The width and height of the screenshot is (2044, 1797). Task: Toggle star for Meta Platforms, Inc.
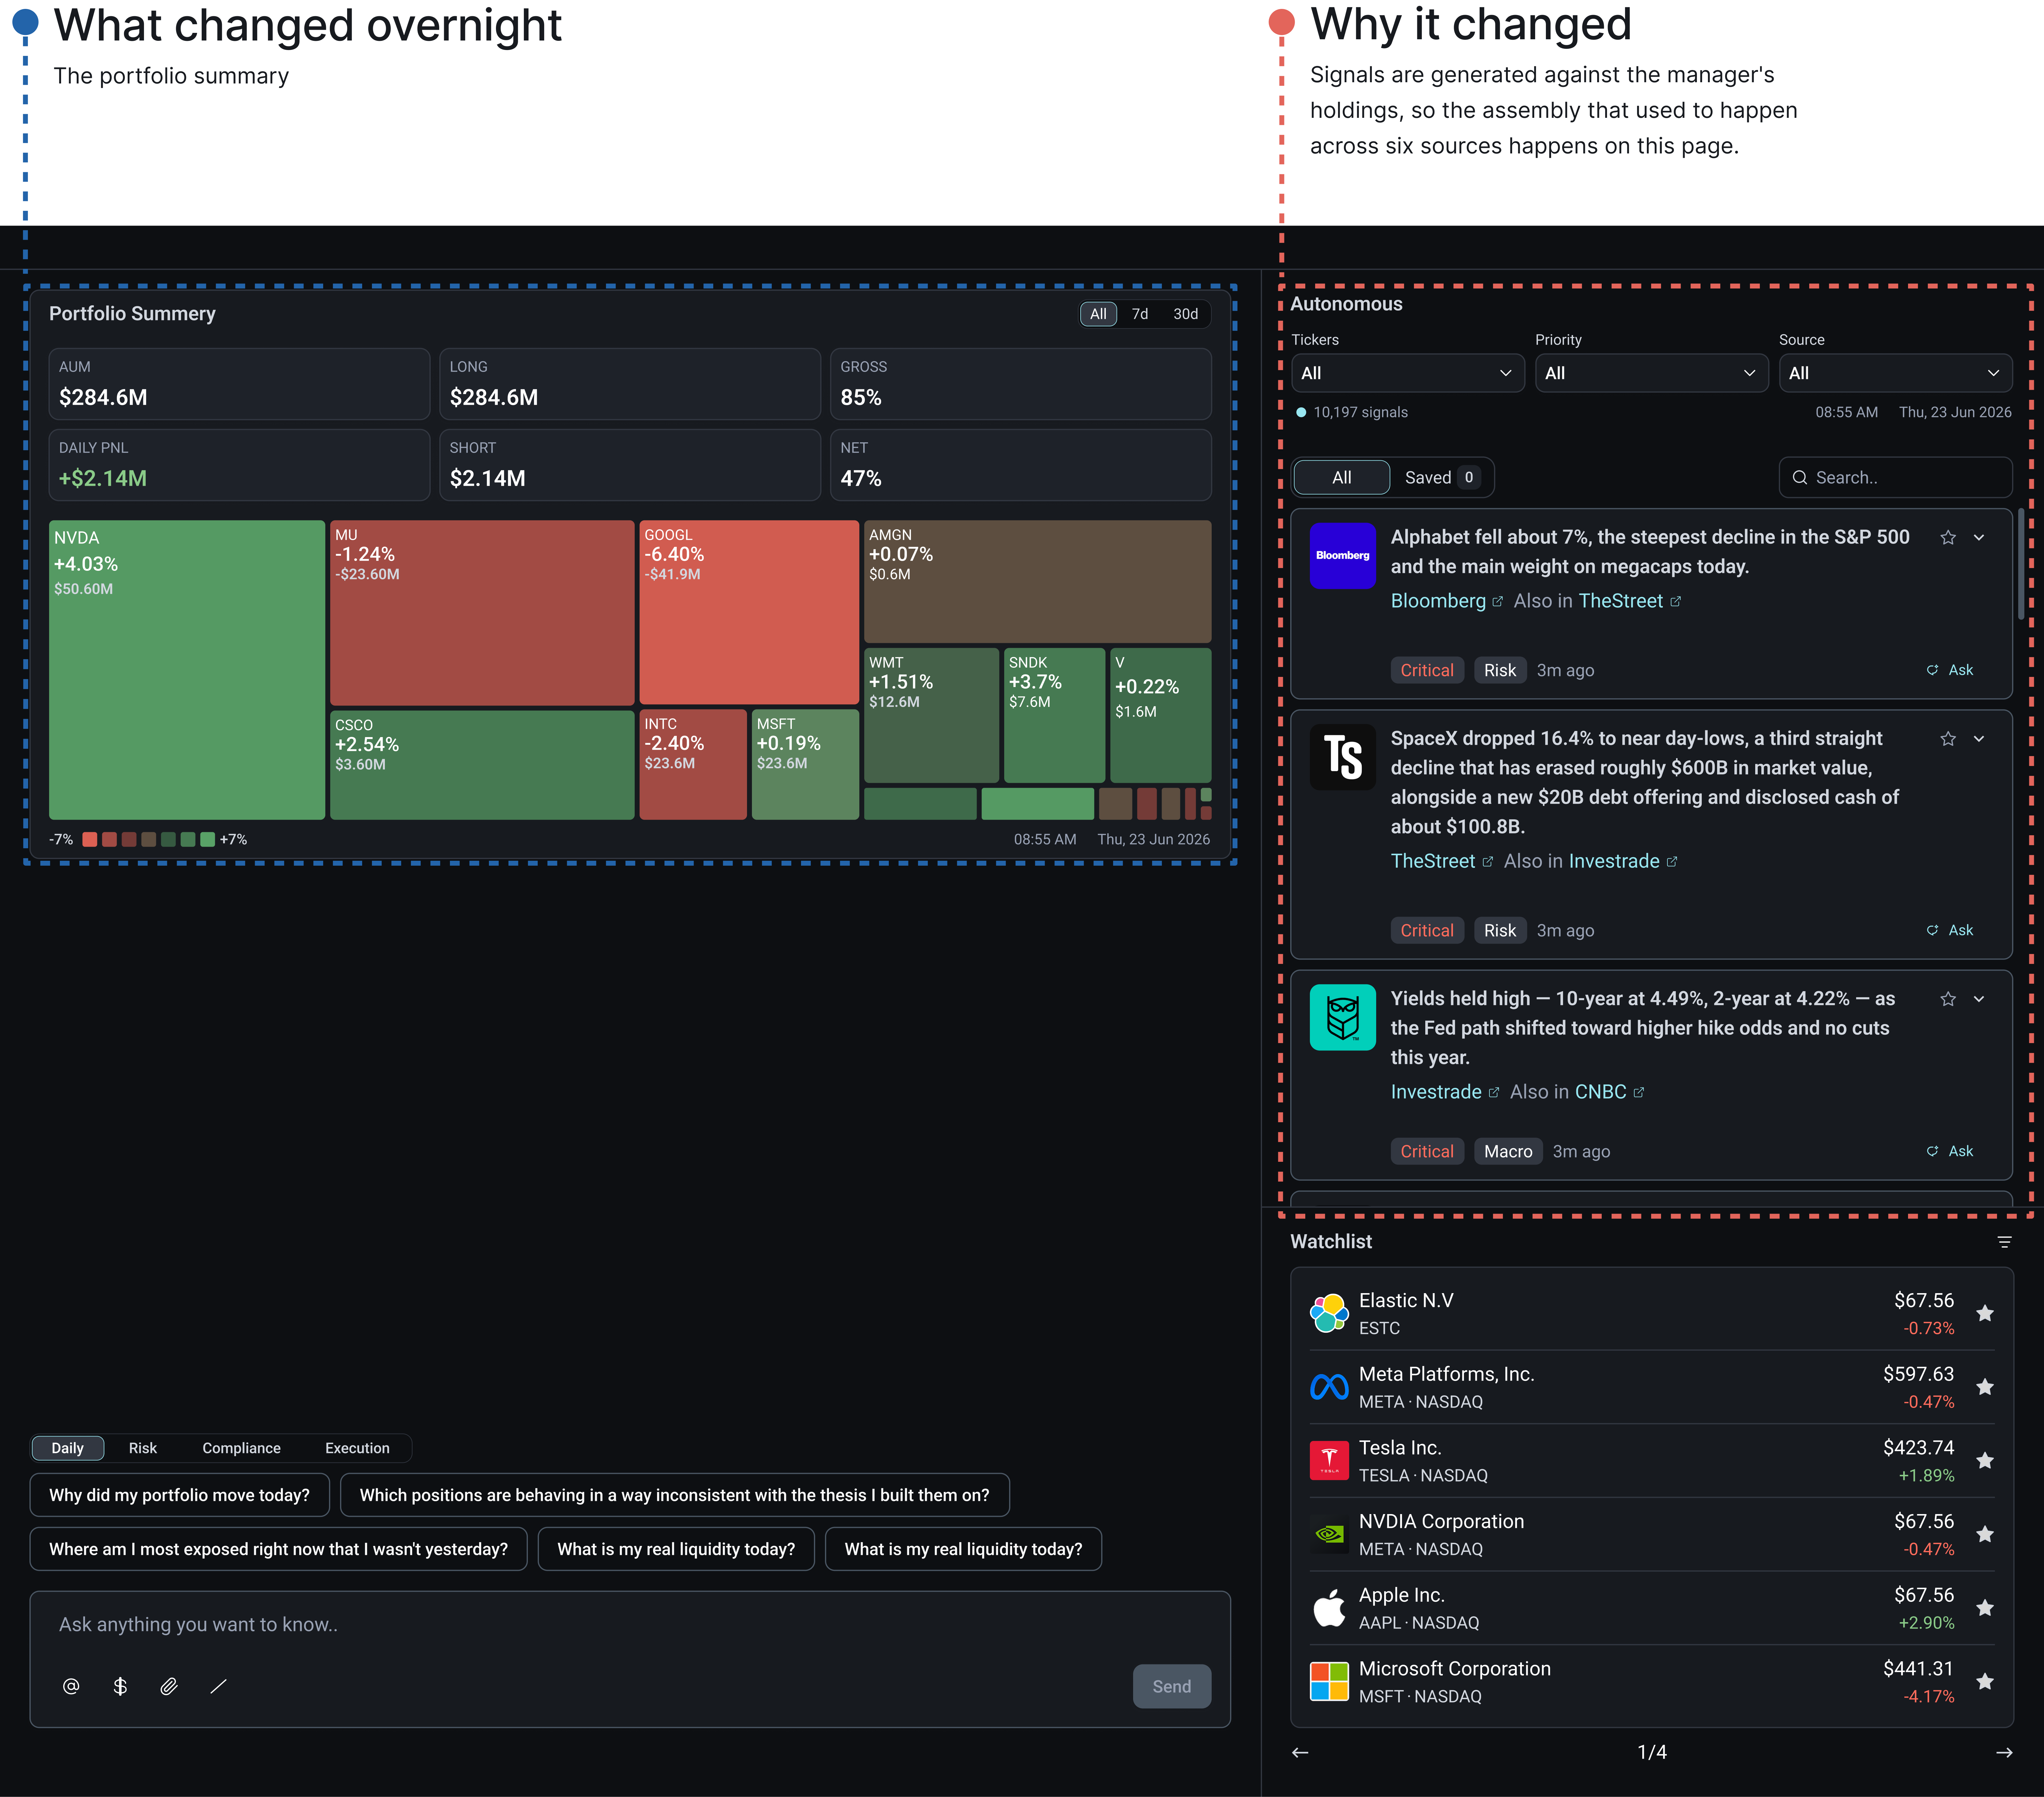[1985, 1387]
